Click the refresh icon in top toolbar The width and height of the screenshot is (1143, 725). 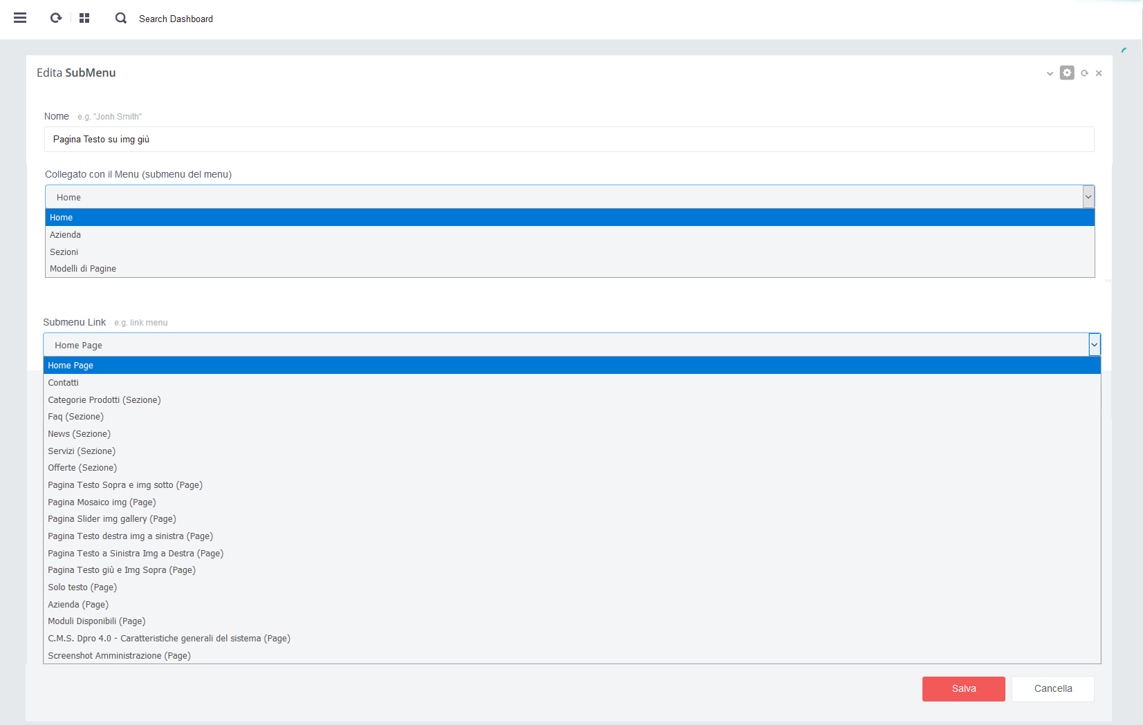pyautogui.click(x=56, y=18)
